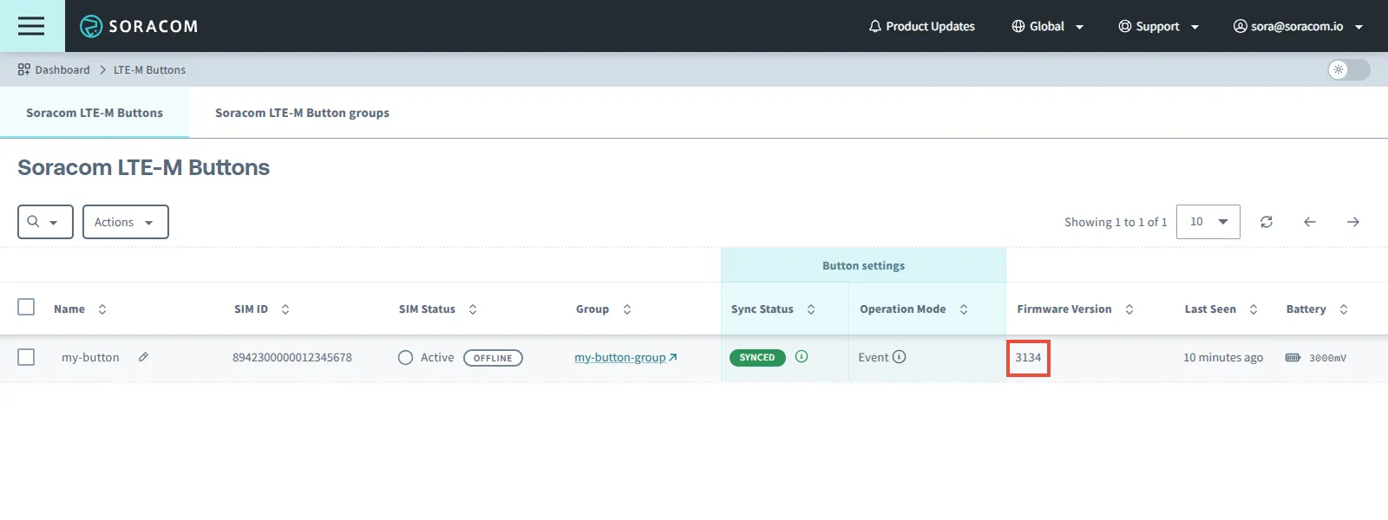Click the my-button name cell
The height and width of the screenshot is (520, 1388).
click(90, 357)
